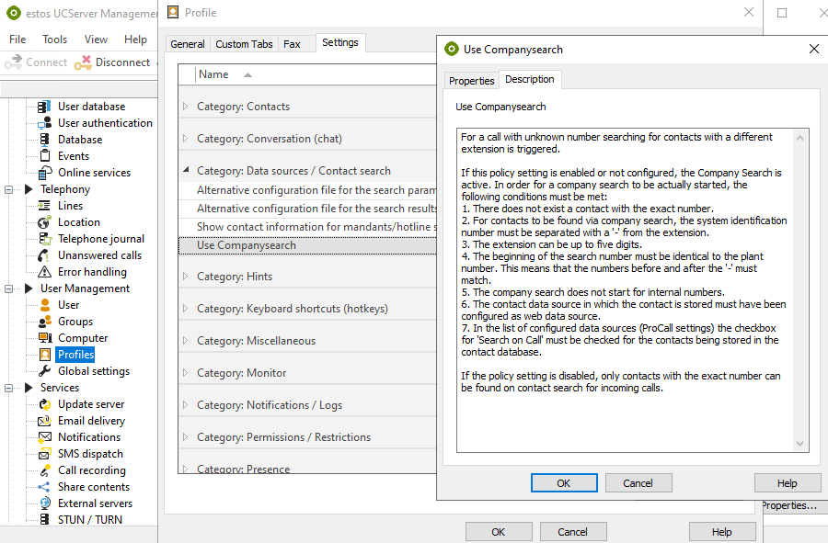Collapse Category: Data sources / Contact search
828x543 pixels.
pos(185,171)
